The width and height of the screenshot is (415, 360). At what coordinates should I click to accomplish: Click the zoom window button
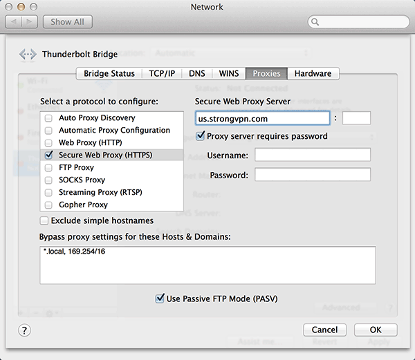[33, 7]
